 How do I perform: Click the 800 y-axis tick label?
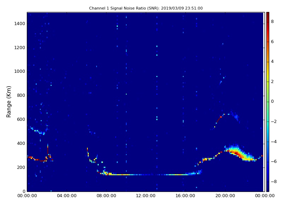pos(21,95)
